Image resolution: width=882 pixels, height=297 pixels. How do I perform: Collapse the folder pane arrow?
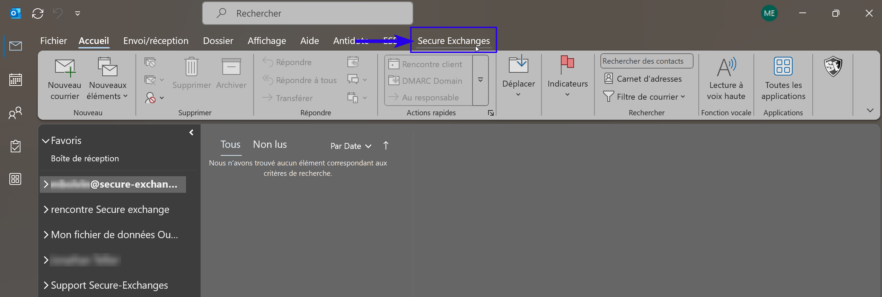[191, 133]
